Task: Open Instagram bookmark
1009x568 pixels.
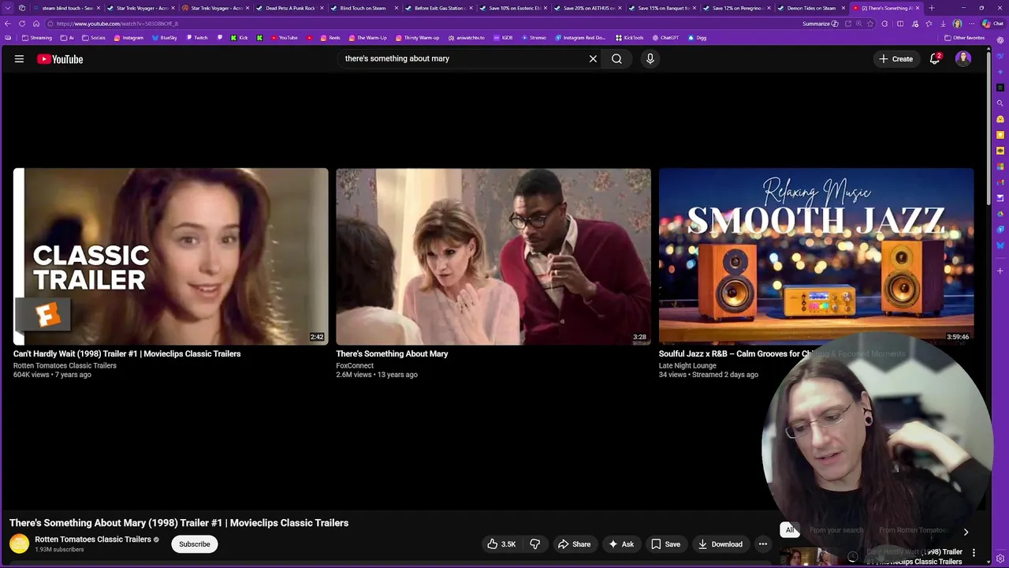Action: [128, 38]
